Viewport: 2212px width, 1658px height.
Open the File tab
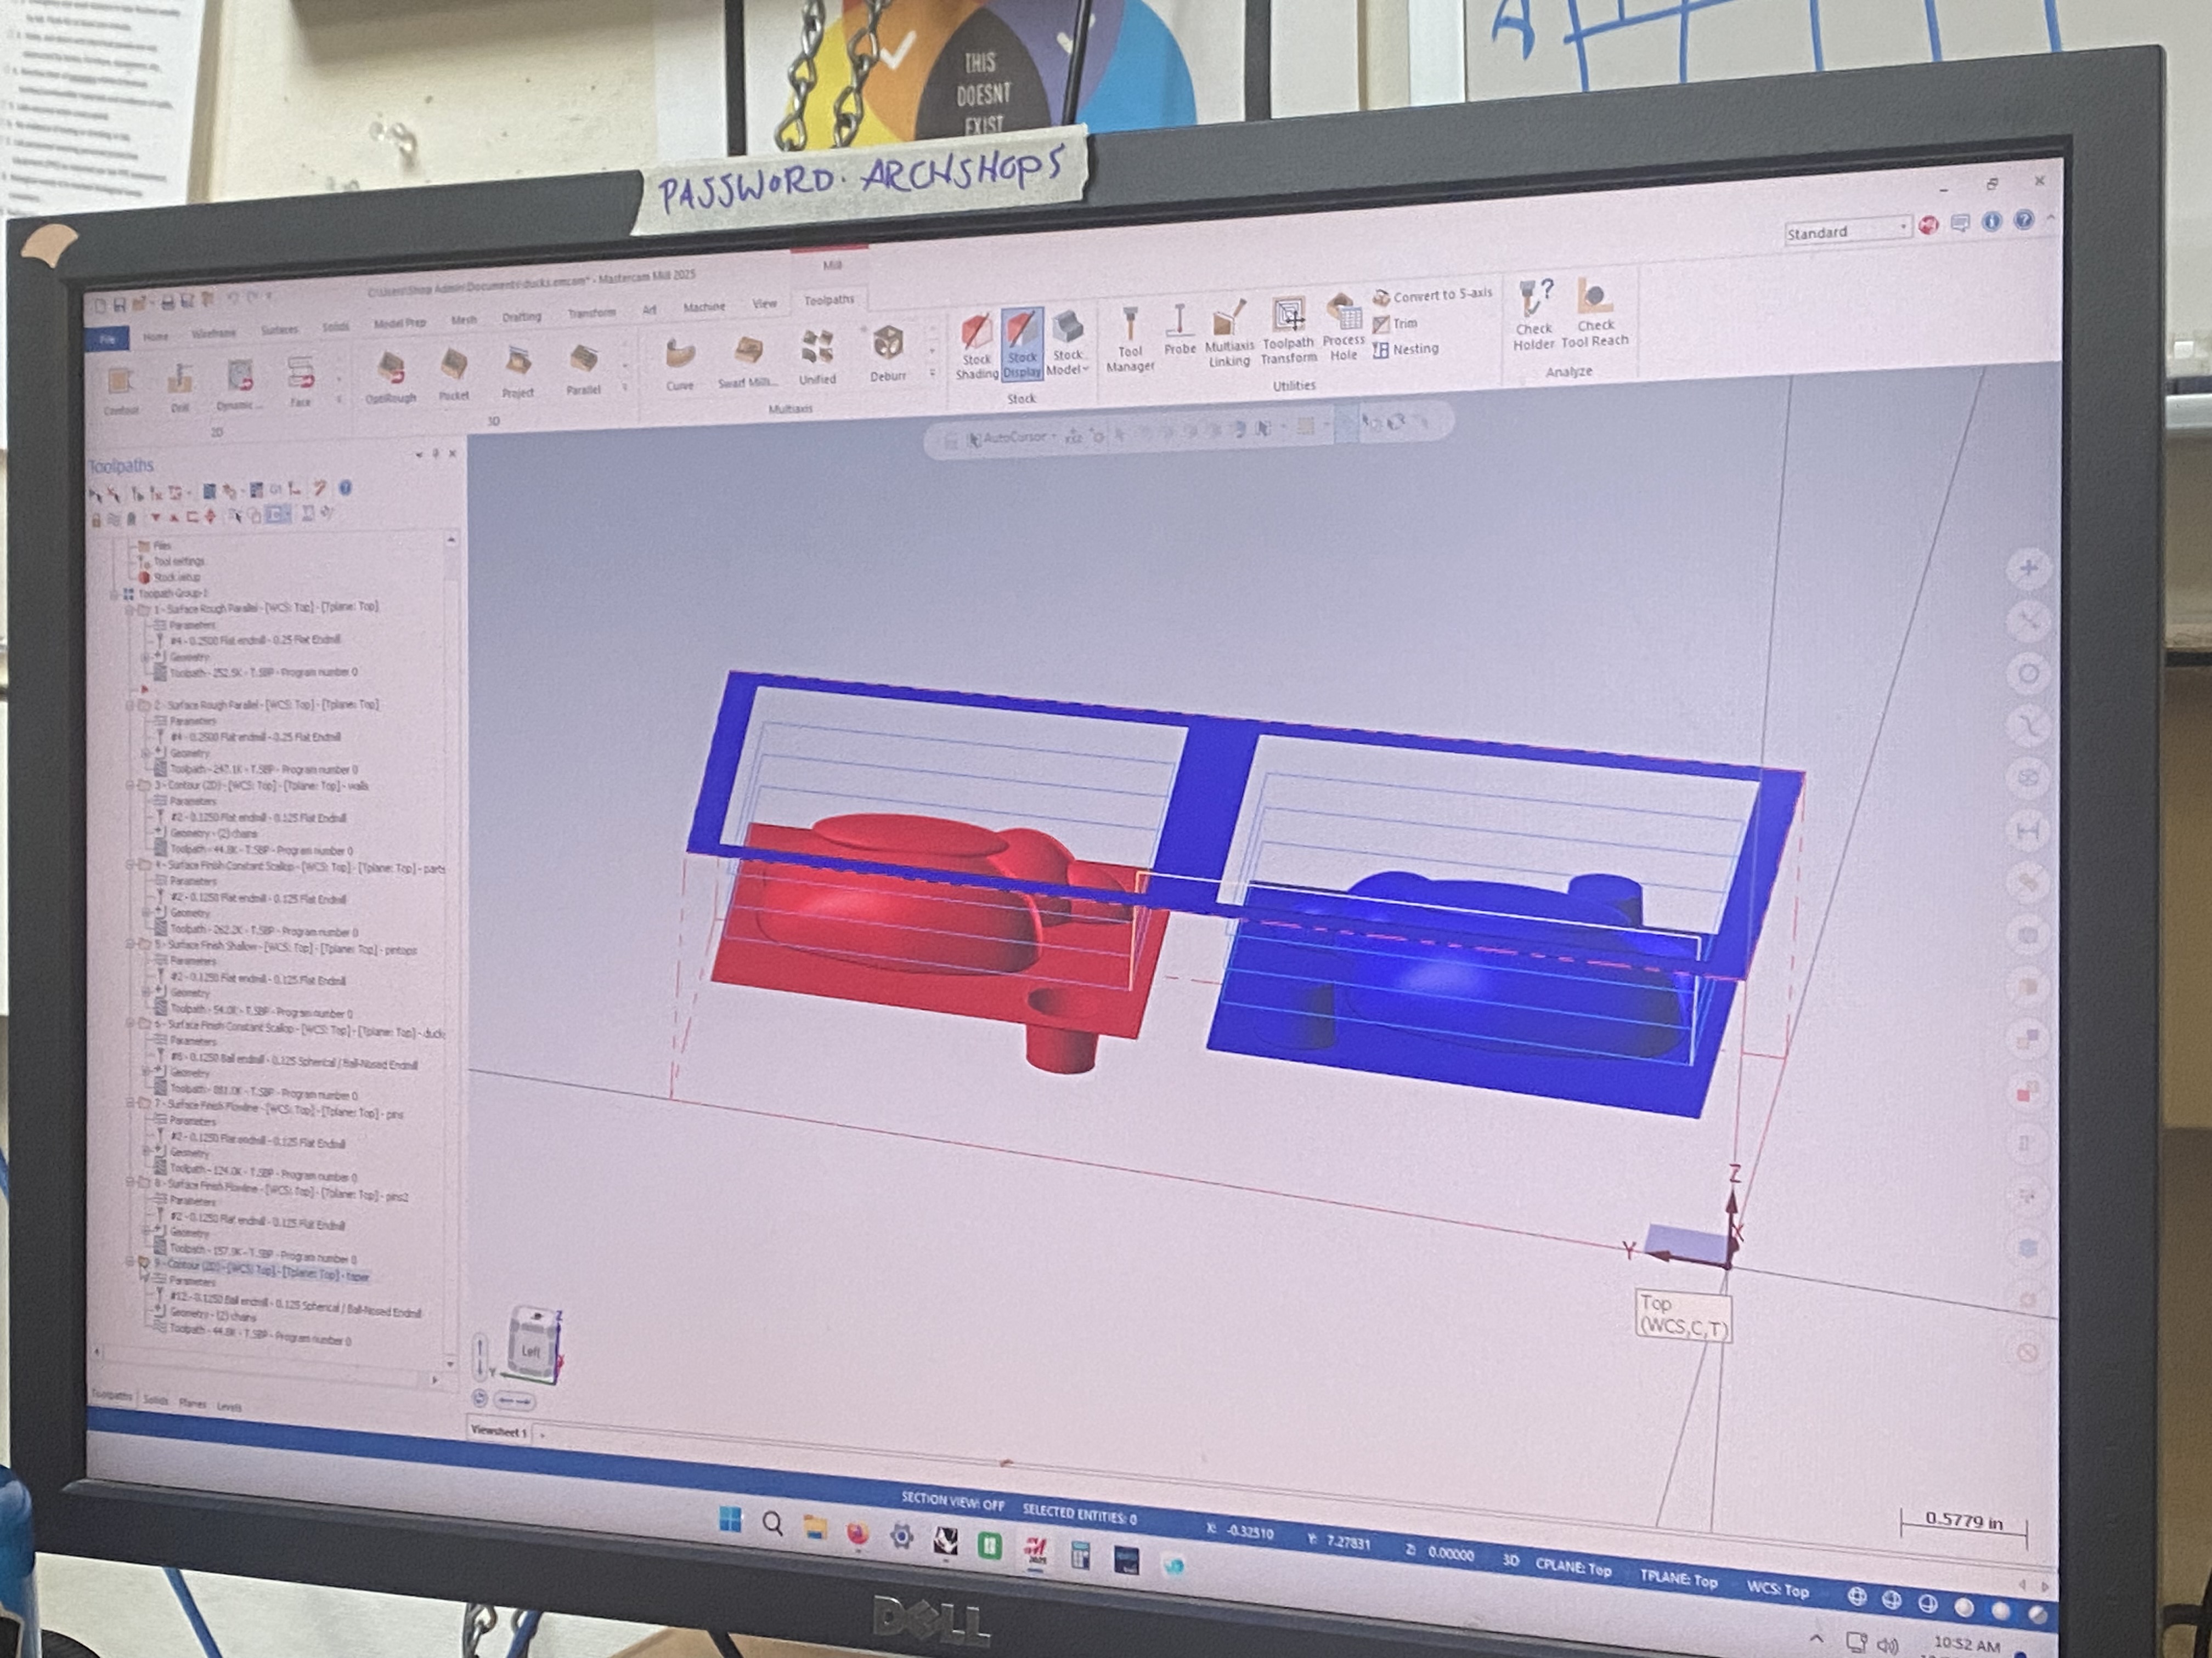pos(107,340)
